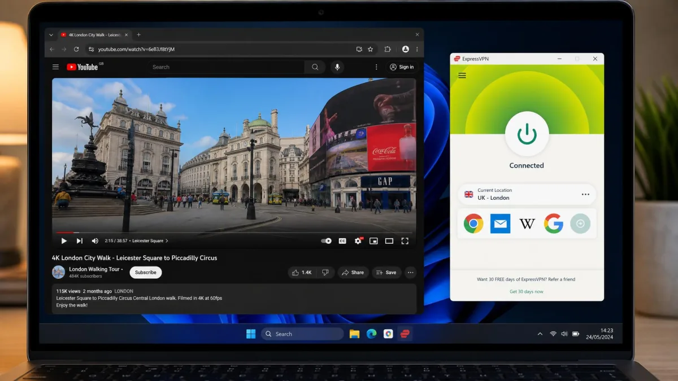Launch Chrome shortcut in ExpressVPN
This screenshot has width=678, height=381.
(473, 224)
